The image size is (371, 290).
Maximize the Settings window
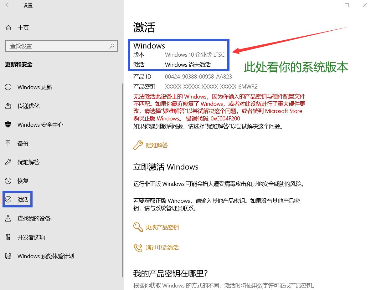click(347, 5)
